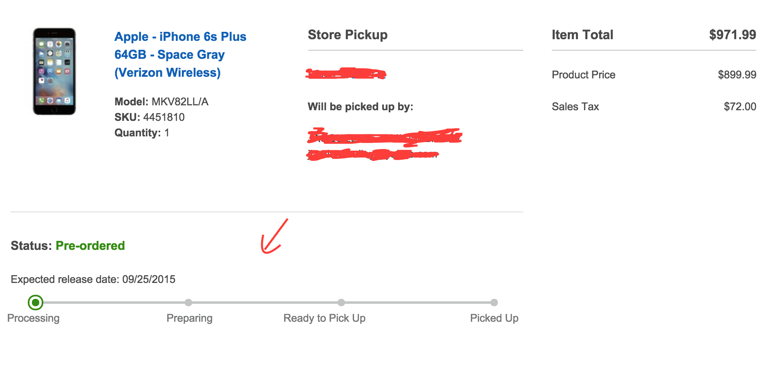775x374 pixels.
Task: Click the Product Price value $899.99
Action: [x=737, y=75]
